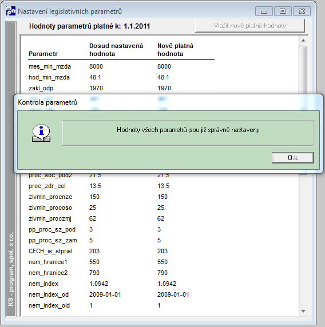Select the pp_proc_sz_zam parameter name
The width and height of the screenshot is (325, 327).
point(53,241)
